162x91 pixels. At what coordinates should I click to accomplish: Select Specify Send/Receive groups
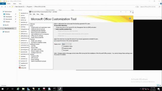(x=38, y=61)
